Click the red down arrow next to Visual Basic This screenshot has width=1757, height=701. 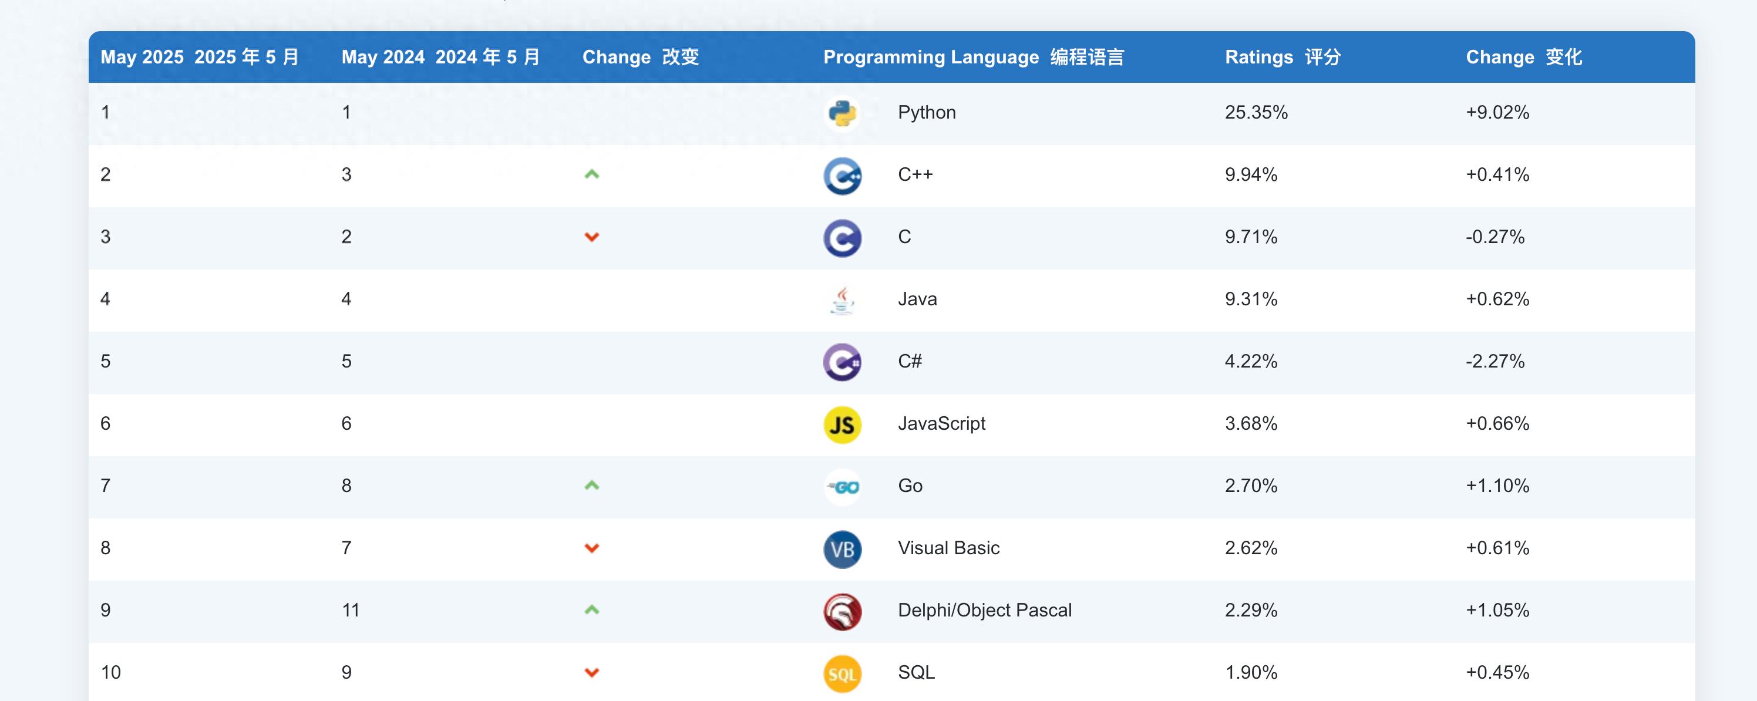pos(592,548)
